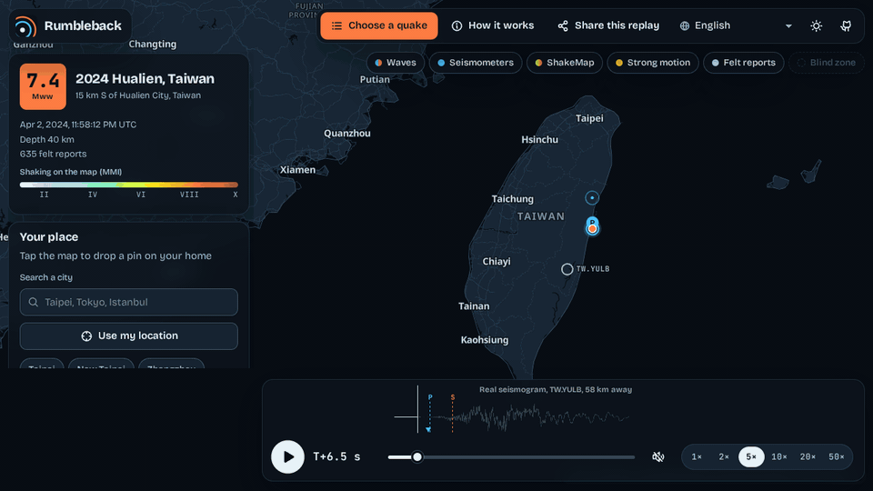873x491 pixels.
Task: Set playback speed to 1×
Action: coord(697,457)
